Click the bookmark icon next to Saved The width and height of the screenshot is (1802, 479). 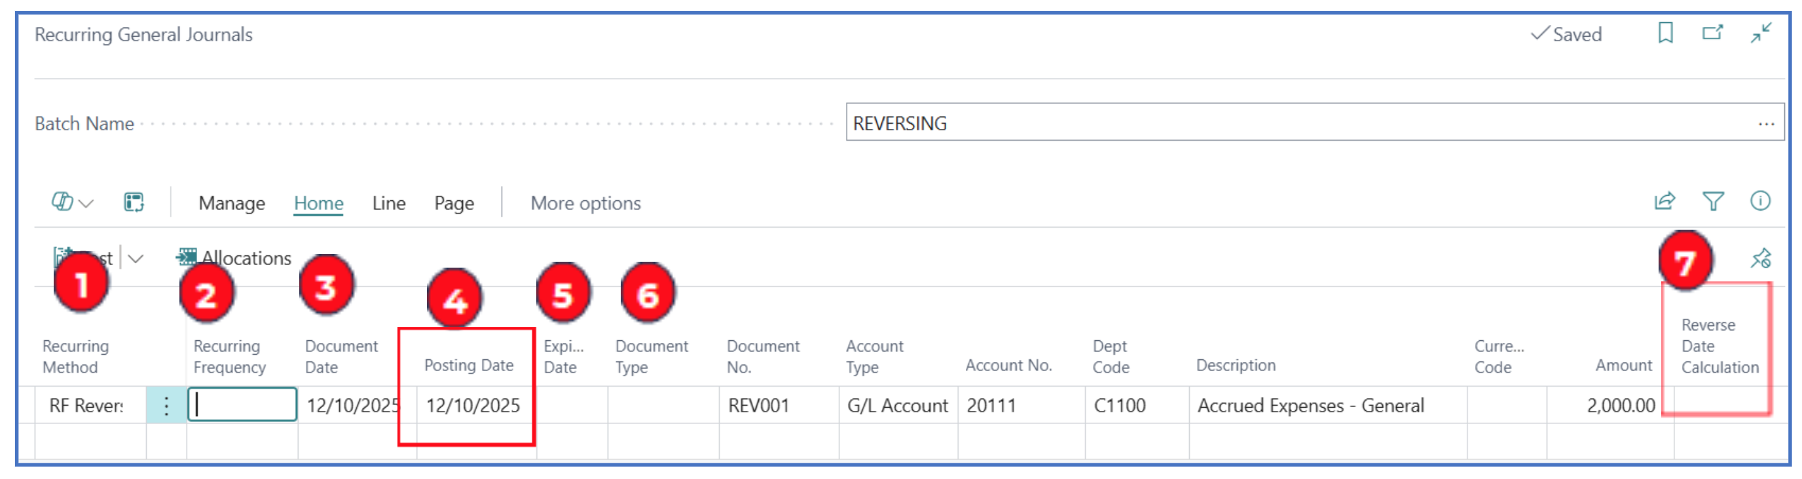point(1665,33)
